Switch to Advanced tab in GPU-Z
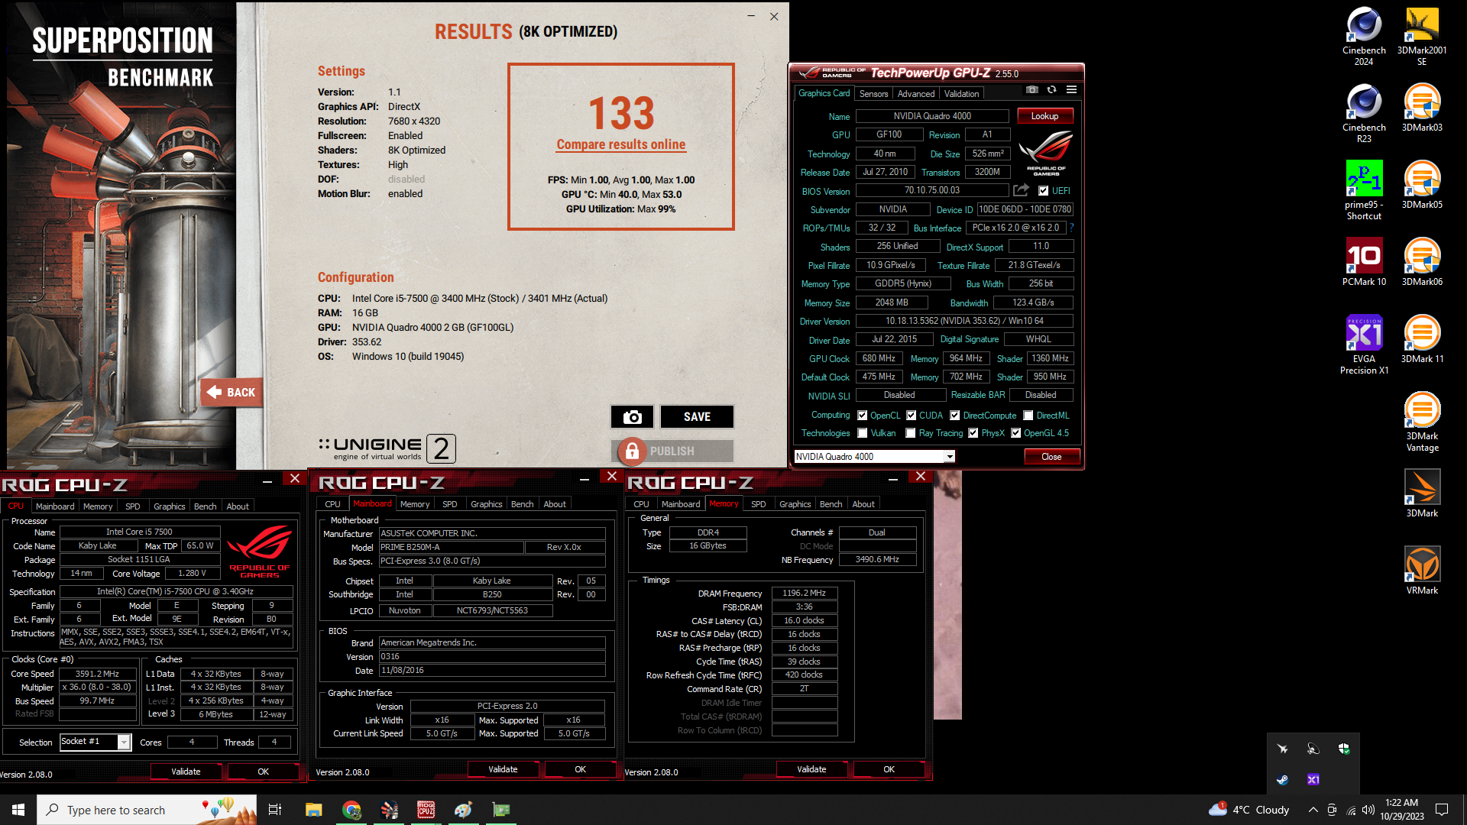 pyautogui.click(x=916, y=93)
